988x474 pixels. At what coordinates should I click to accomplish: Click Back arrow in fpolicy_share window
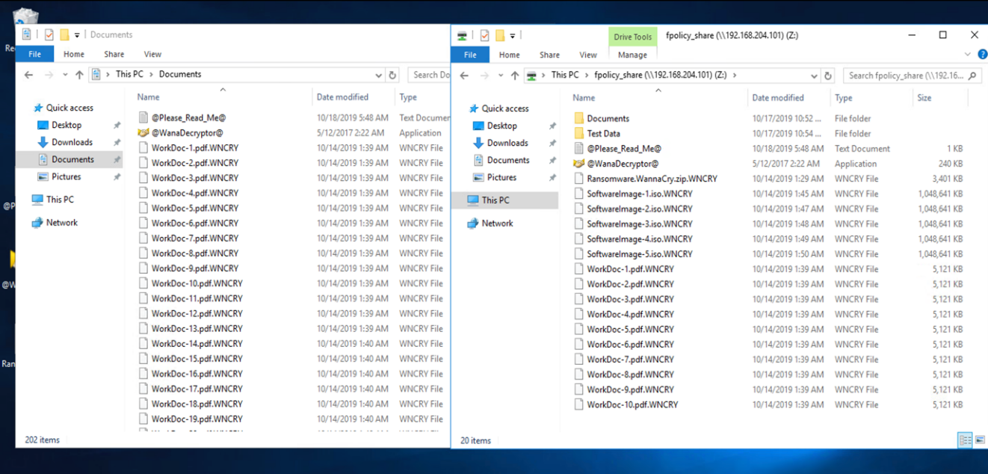[464, 76]
